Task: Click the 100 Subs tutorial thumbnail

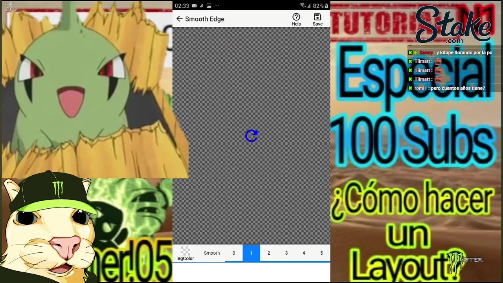Action: [x=416, y=141]
